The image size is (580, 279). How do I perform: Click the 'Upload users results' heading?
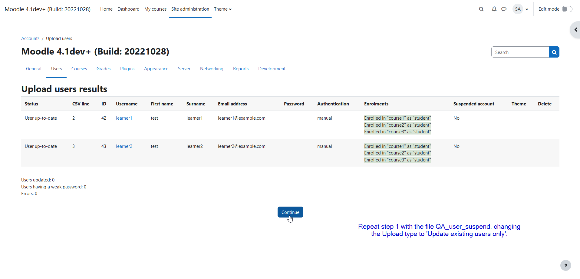64,89
